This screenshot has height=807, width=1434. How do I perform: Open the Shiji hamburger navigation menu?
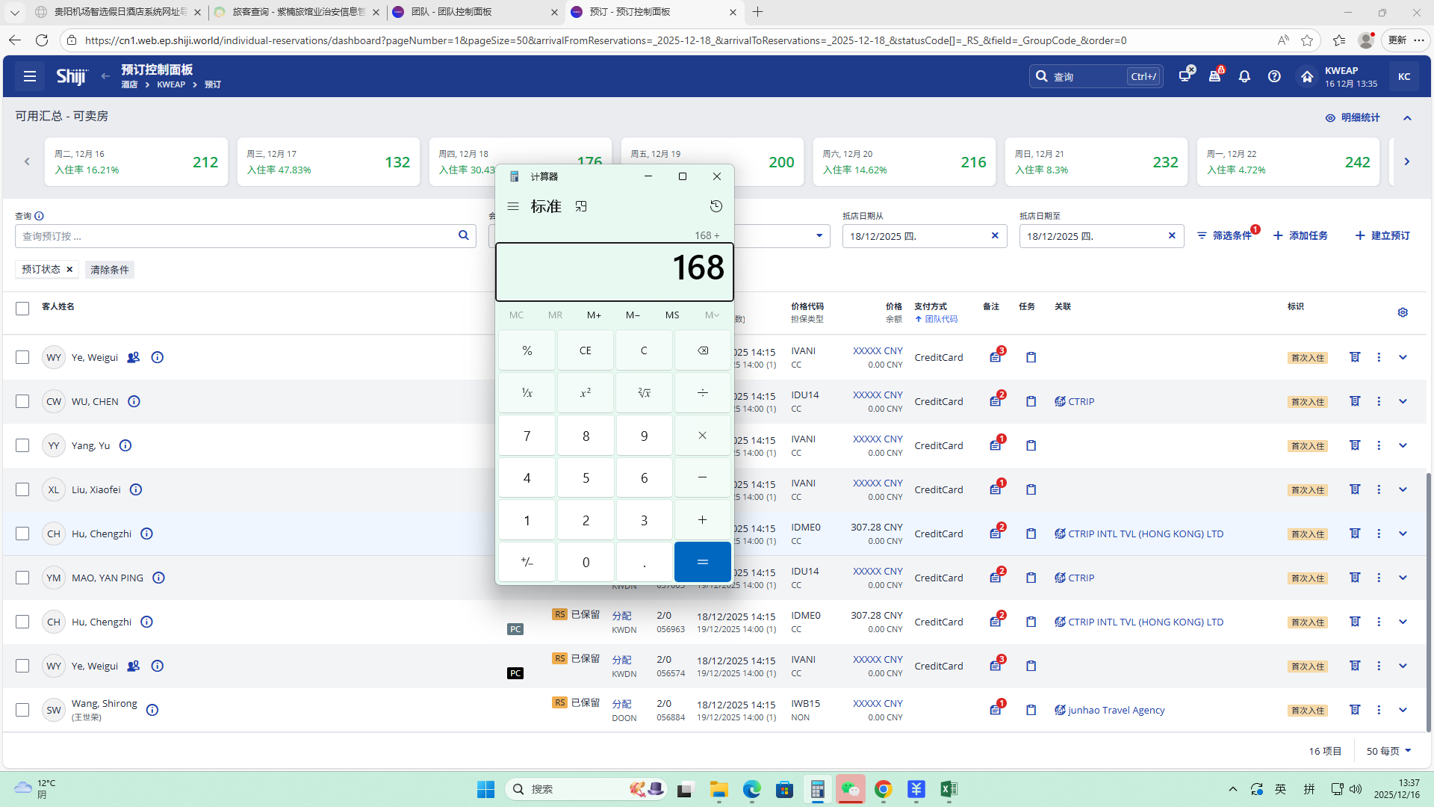pos(30,76)
